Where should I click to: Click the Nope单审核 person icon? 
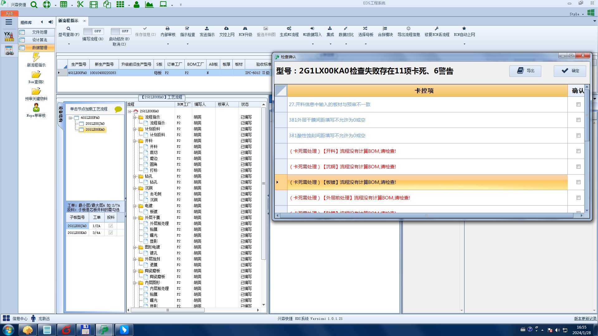(36, 108)
